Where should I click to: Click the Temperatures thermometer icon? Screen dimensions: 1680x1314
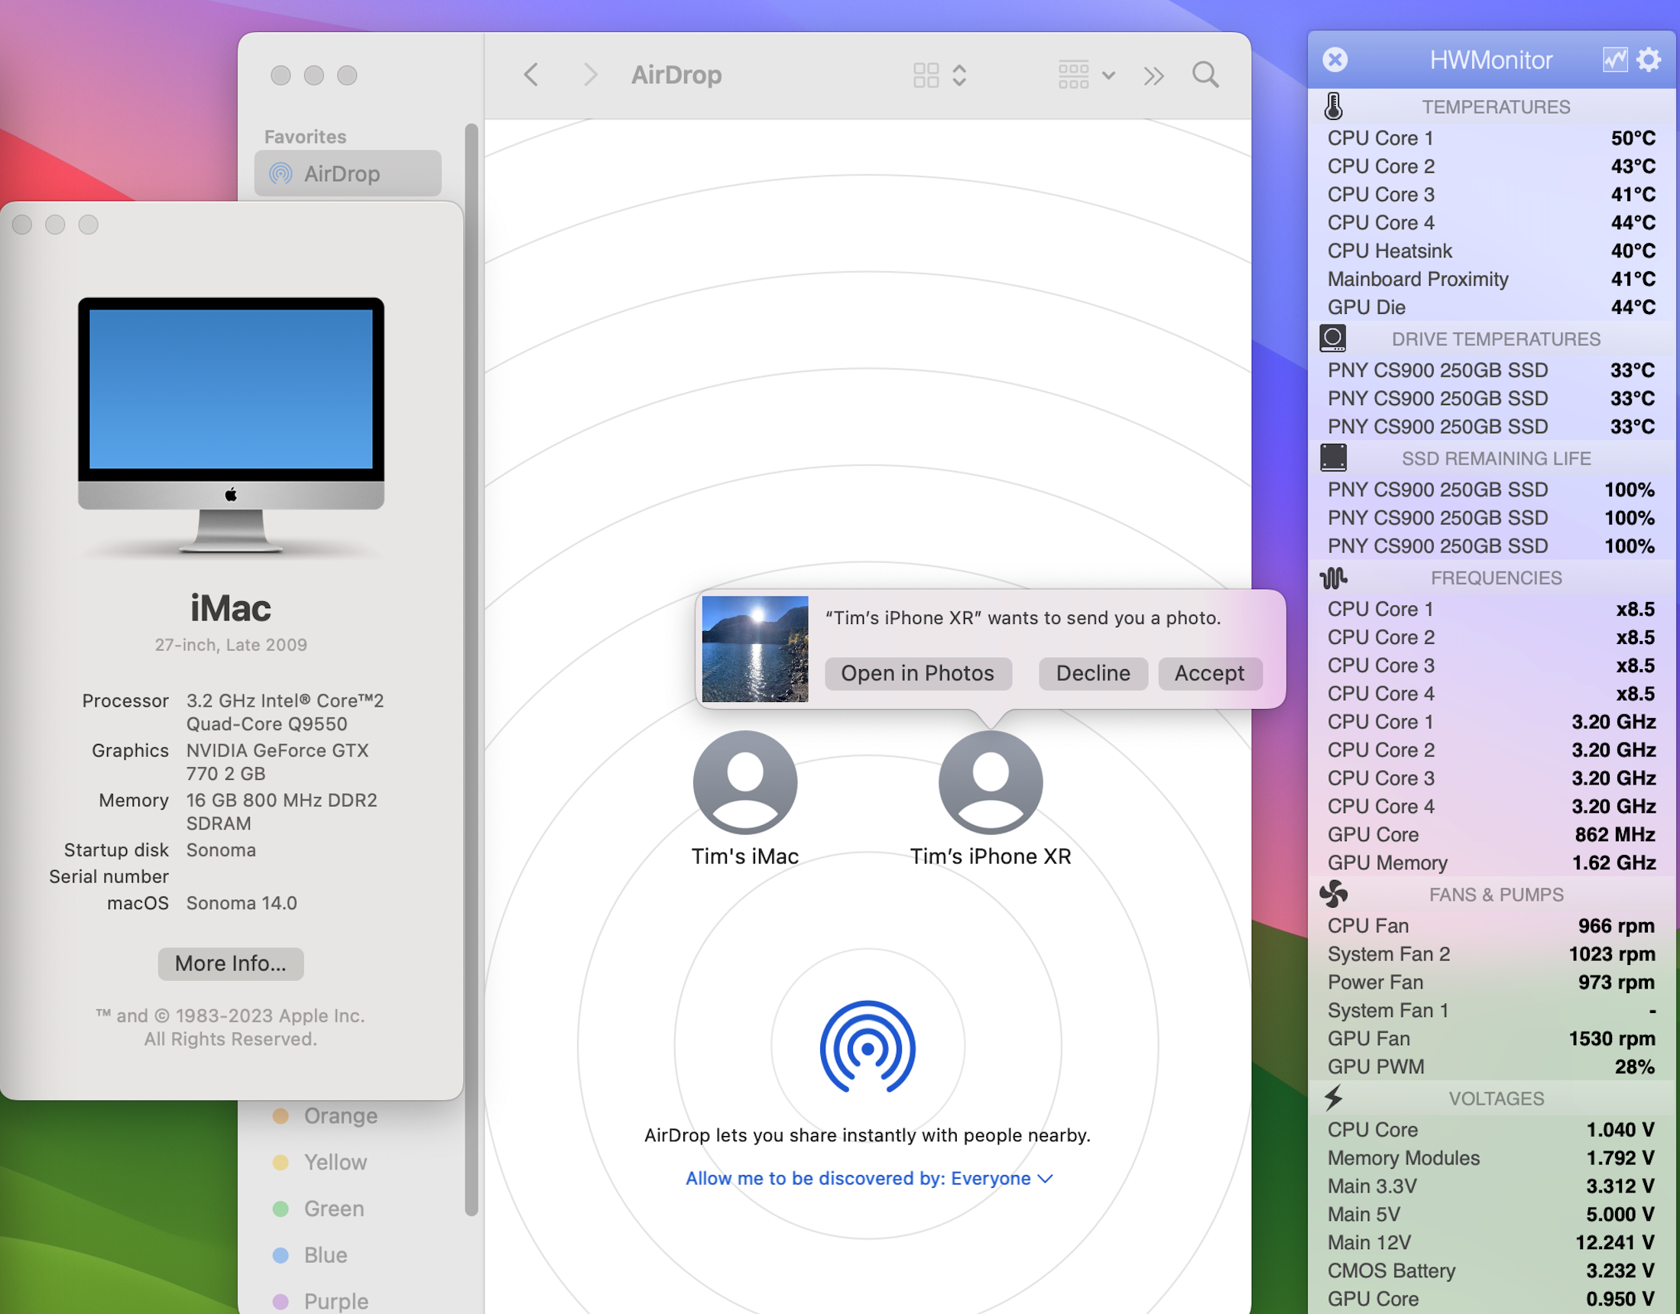[1333, 106]
